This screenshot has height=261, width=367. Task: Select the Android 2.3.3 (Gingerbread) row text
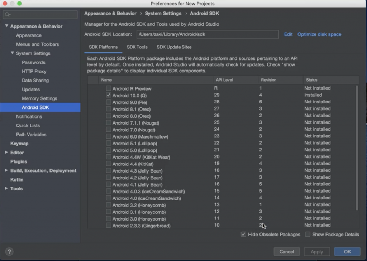point(141,226)
